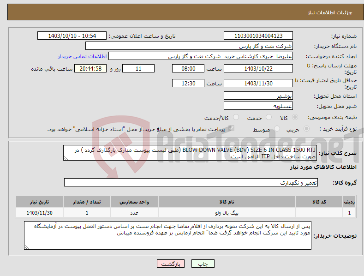Click the response deadline date 1403/10/22
The height and width of the screenshot is (276, 364).
pyautogui.click(x=258, y=68)
